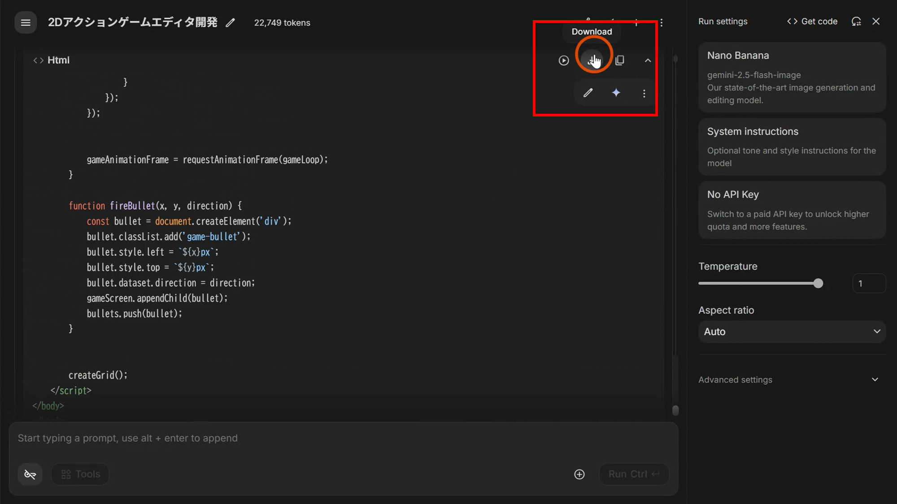Open the top bar more options menu
The image size is (897, 504).
click(661, 22)
